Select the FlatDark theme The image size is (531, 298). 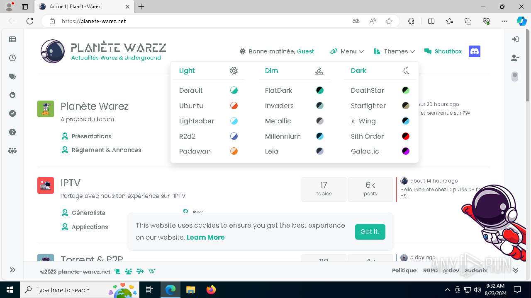pos(294,90)
